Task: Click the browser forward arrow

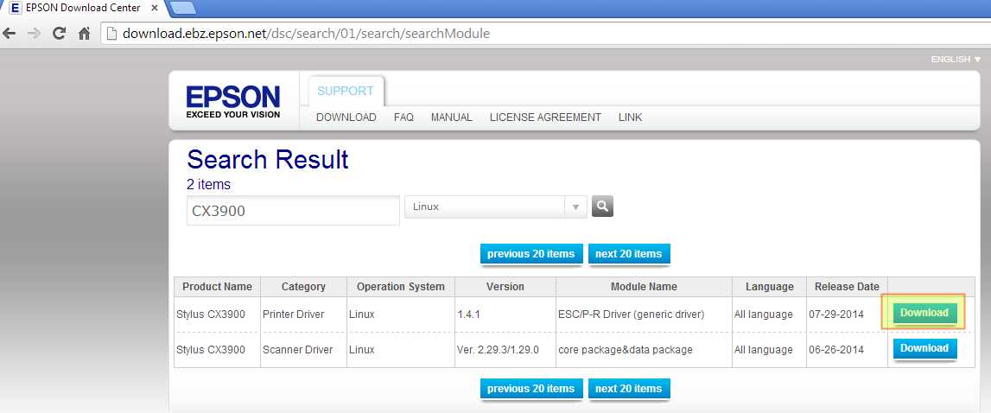Action: tap(35, 34)
